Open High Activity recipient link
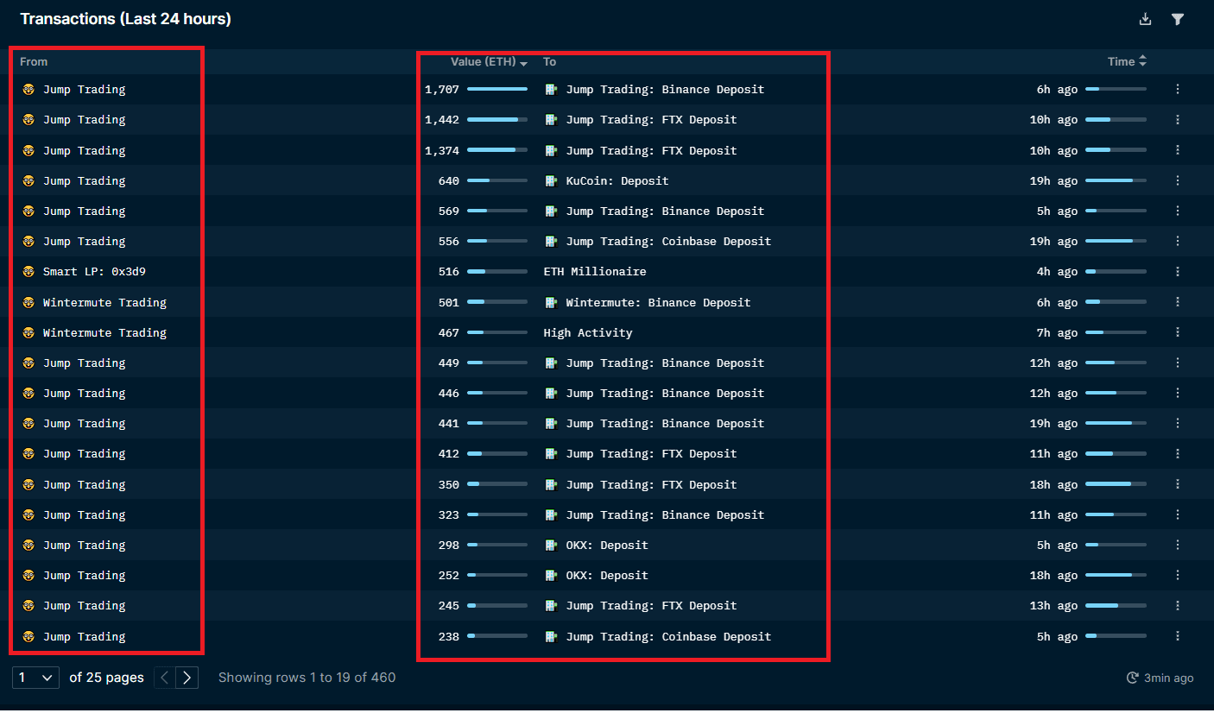 [588, 332]
